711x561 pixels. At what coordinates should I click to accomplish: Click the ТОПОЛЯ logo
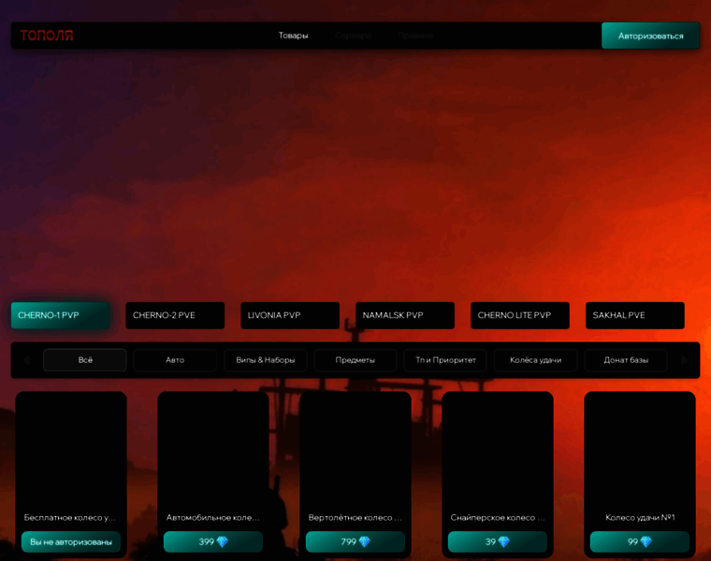pos(46,36)
